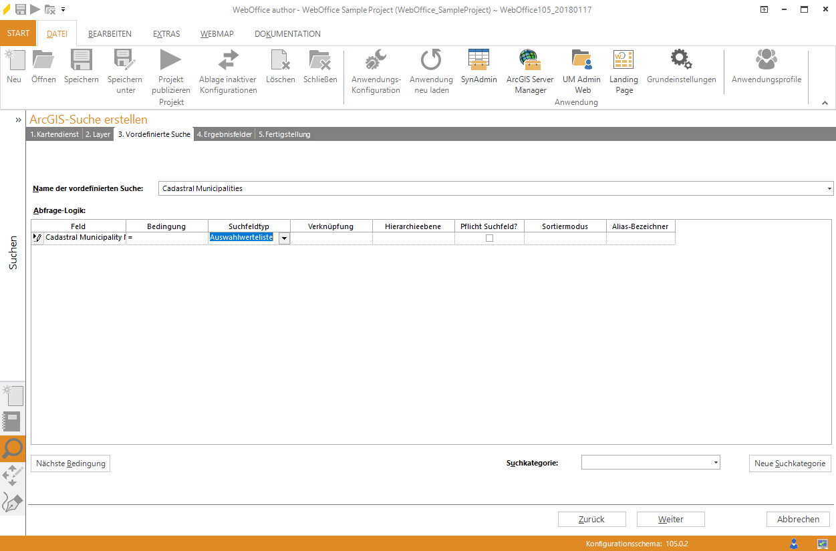Viewport: 836px width, 551px height.
Task: Collapse the ribbon with the chevron
Action: point(825,103)
